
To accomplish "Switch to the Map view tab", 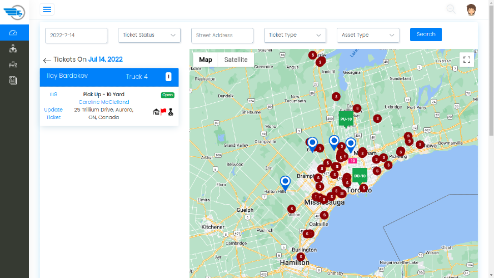I will coord(206,59).
